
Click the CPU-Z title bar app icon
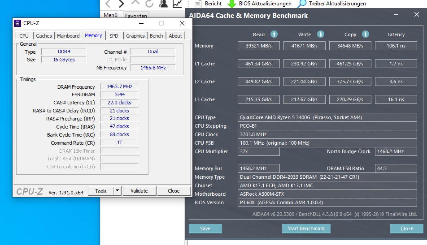pos(17,23)
